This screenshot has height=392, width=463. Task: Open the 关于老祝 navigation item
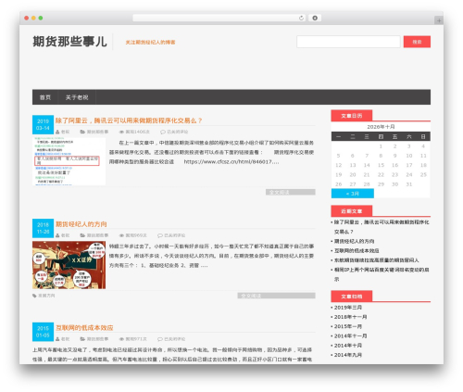pos(77,97)
